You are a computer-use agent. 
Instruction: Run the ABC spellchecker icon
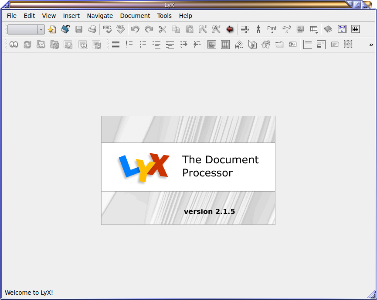(107, 29)
